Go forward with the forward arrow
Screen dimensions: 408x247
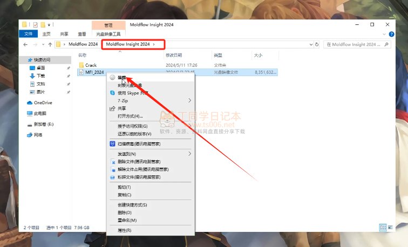(x=35, y=44)
